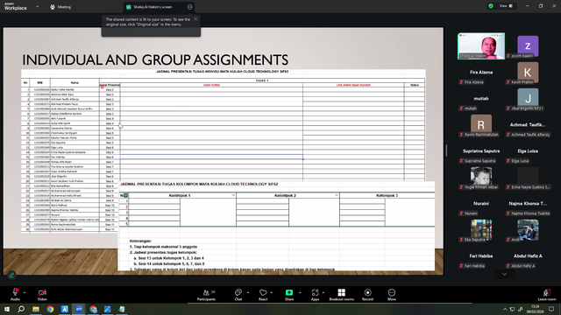The width and height of the screenshot is (561, 315).
Task: Start video with the Video camera icon
Action: pyautogui.click(x=42, y=292)
